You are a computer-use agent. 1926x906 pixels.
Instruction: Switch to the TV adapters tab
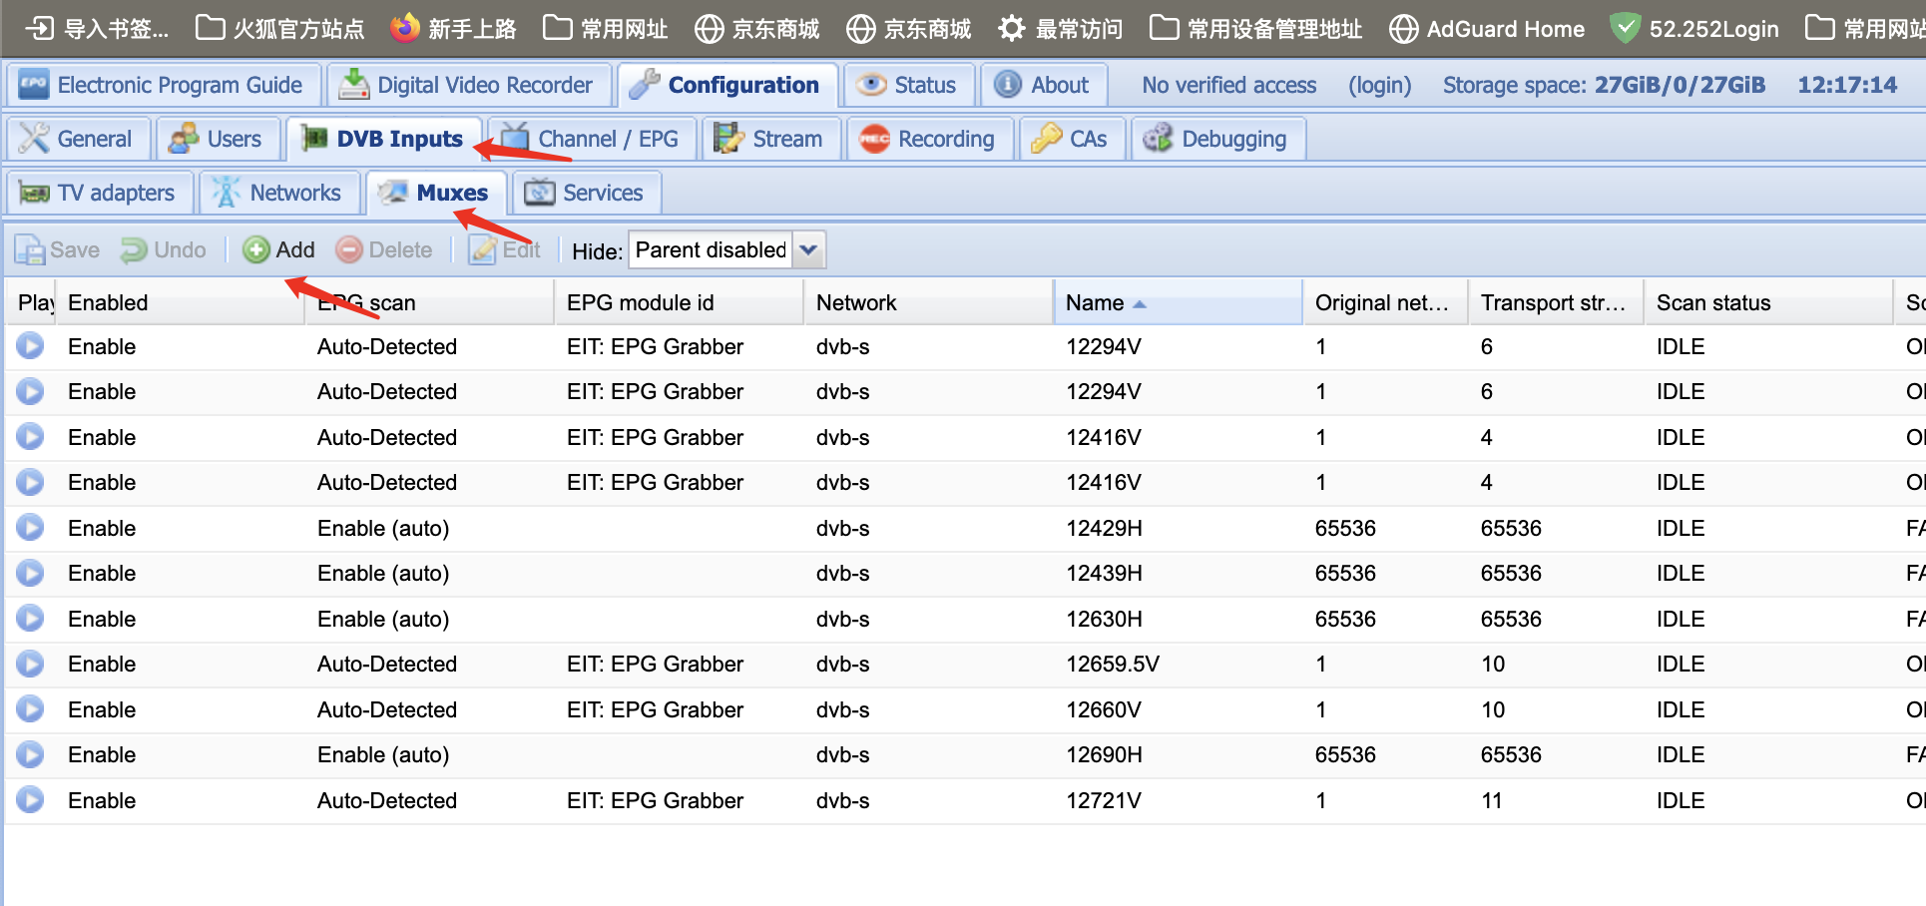(x=99, y=193)
